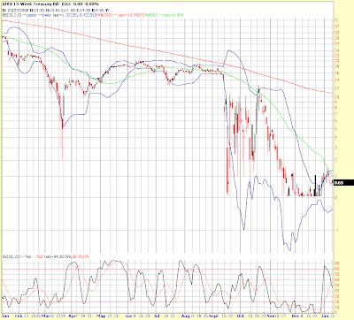Click the Jan month label following Dec
Image resolution: width=354 pixels, height=320 pixels.
click(x=324, y=316)
